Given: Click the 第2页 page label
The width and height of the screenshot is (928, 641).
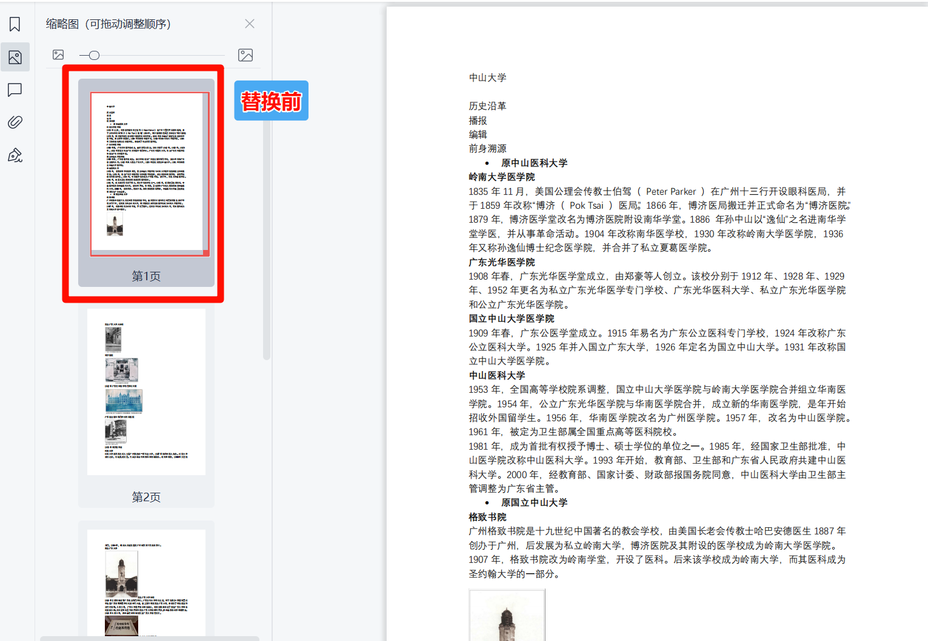Looking at the screenshot, I should 146,497.
